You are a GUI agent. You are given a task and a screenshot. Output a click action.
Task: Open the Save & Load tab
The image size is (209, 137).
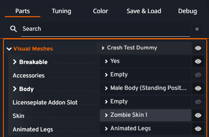point(144,11)
